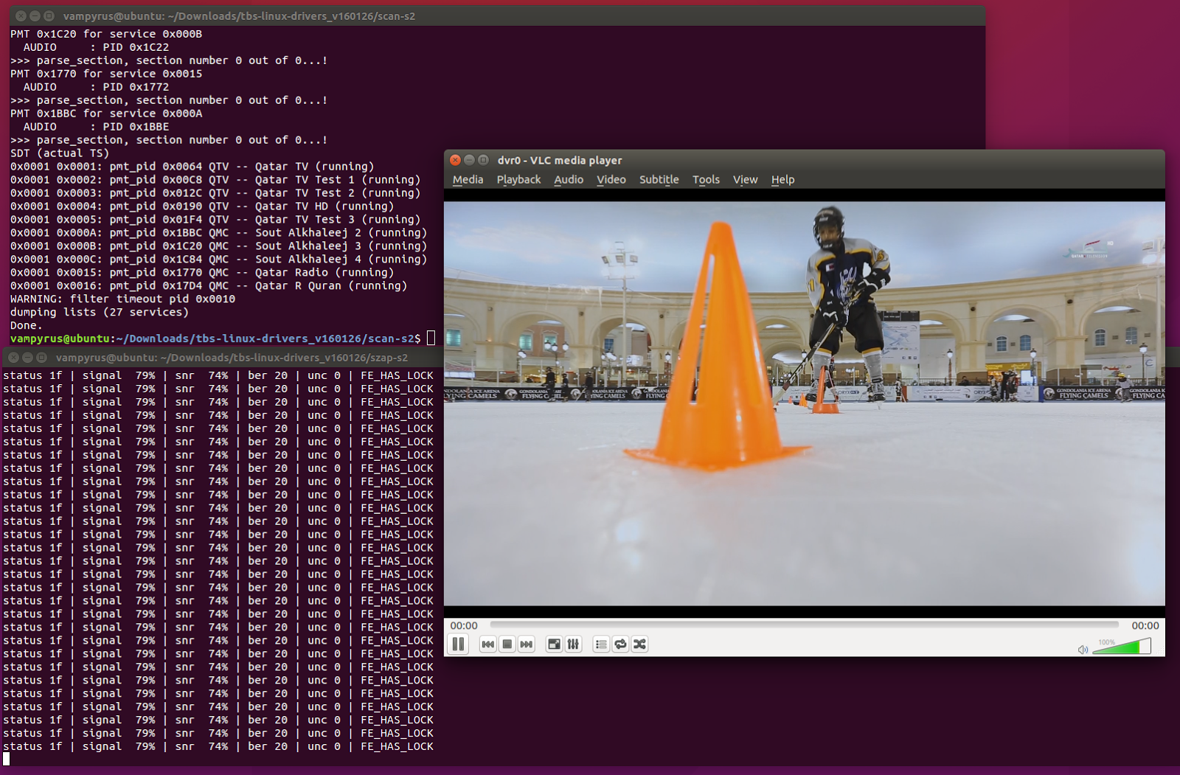Click the cursor block in szap-s2 terminal
This screenshot has width=1180, height=775.
(7, 759)
